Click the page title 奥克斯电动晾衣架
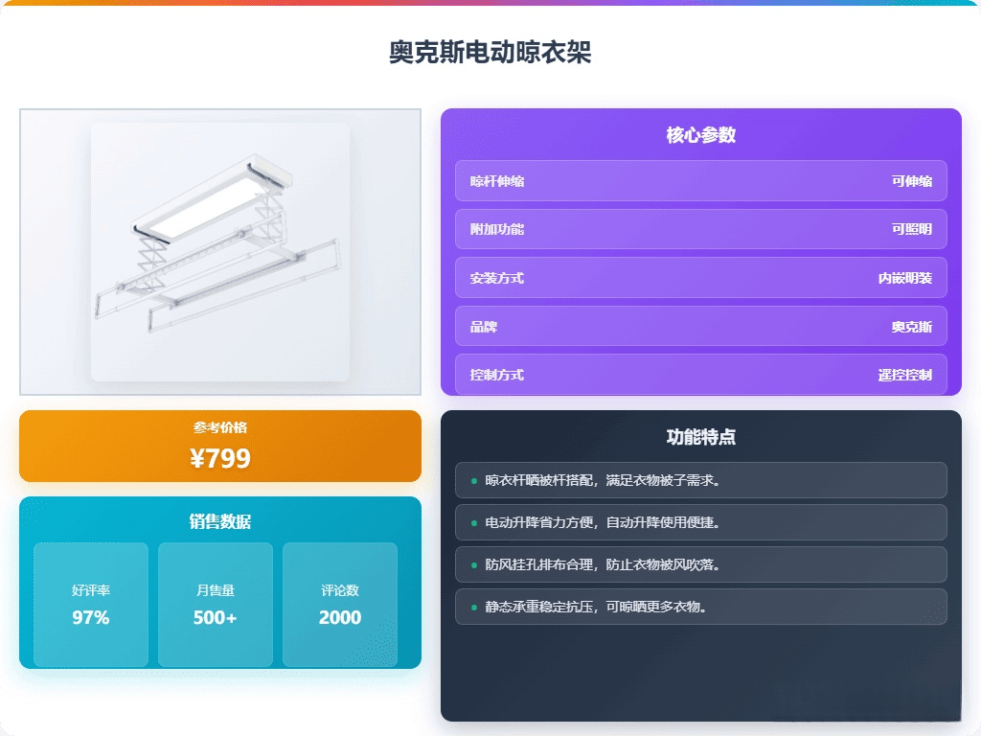The image size is (981, 736). (x=490, y=52)
